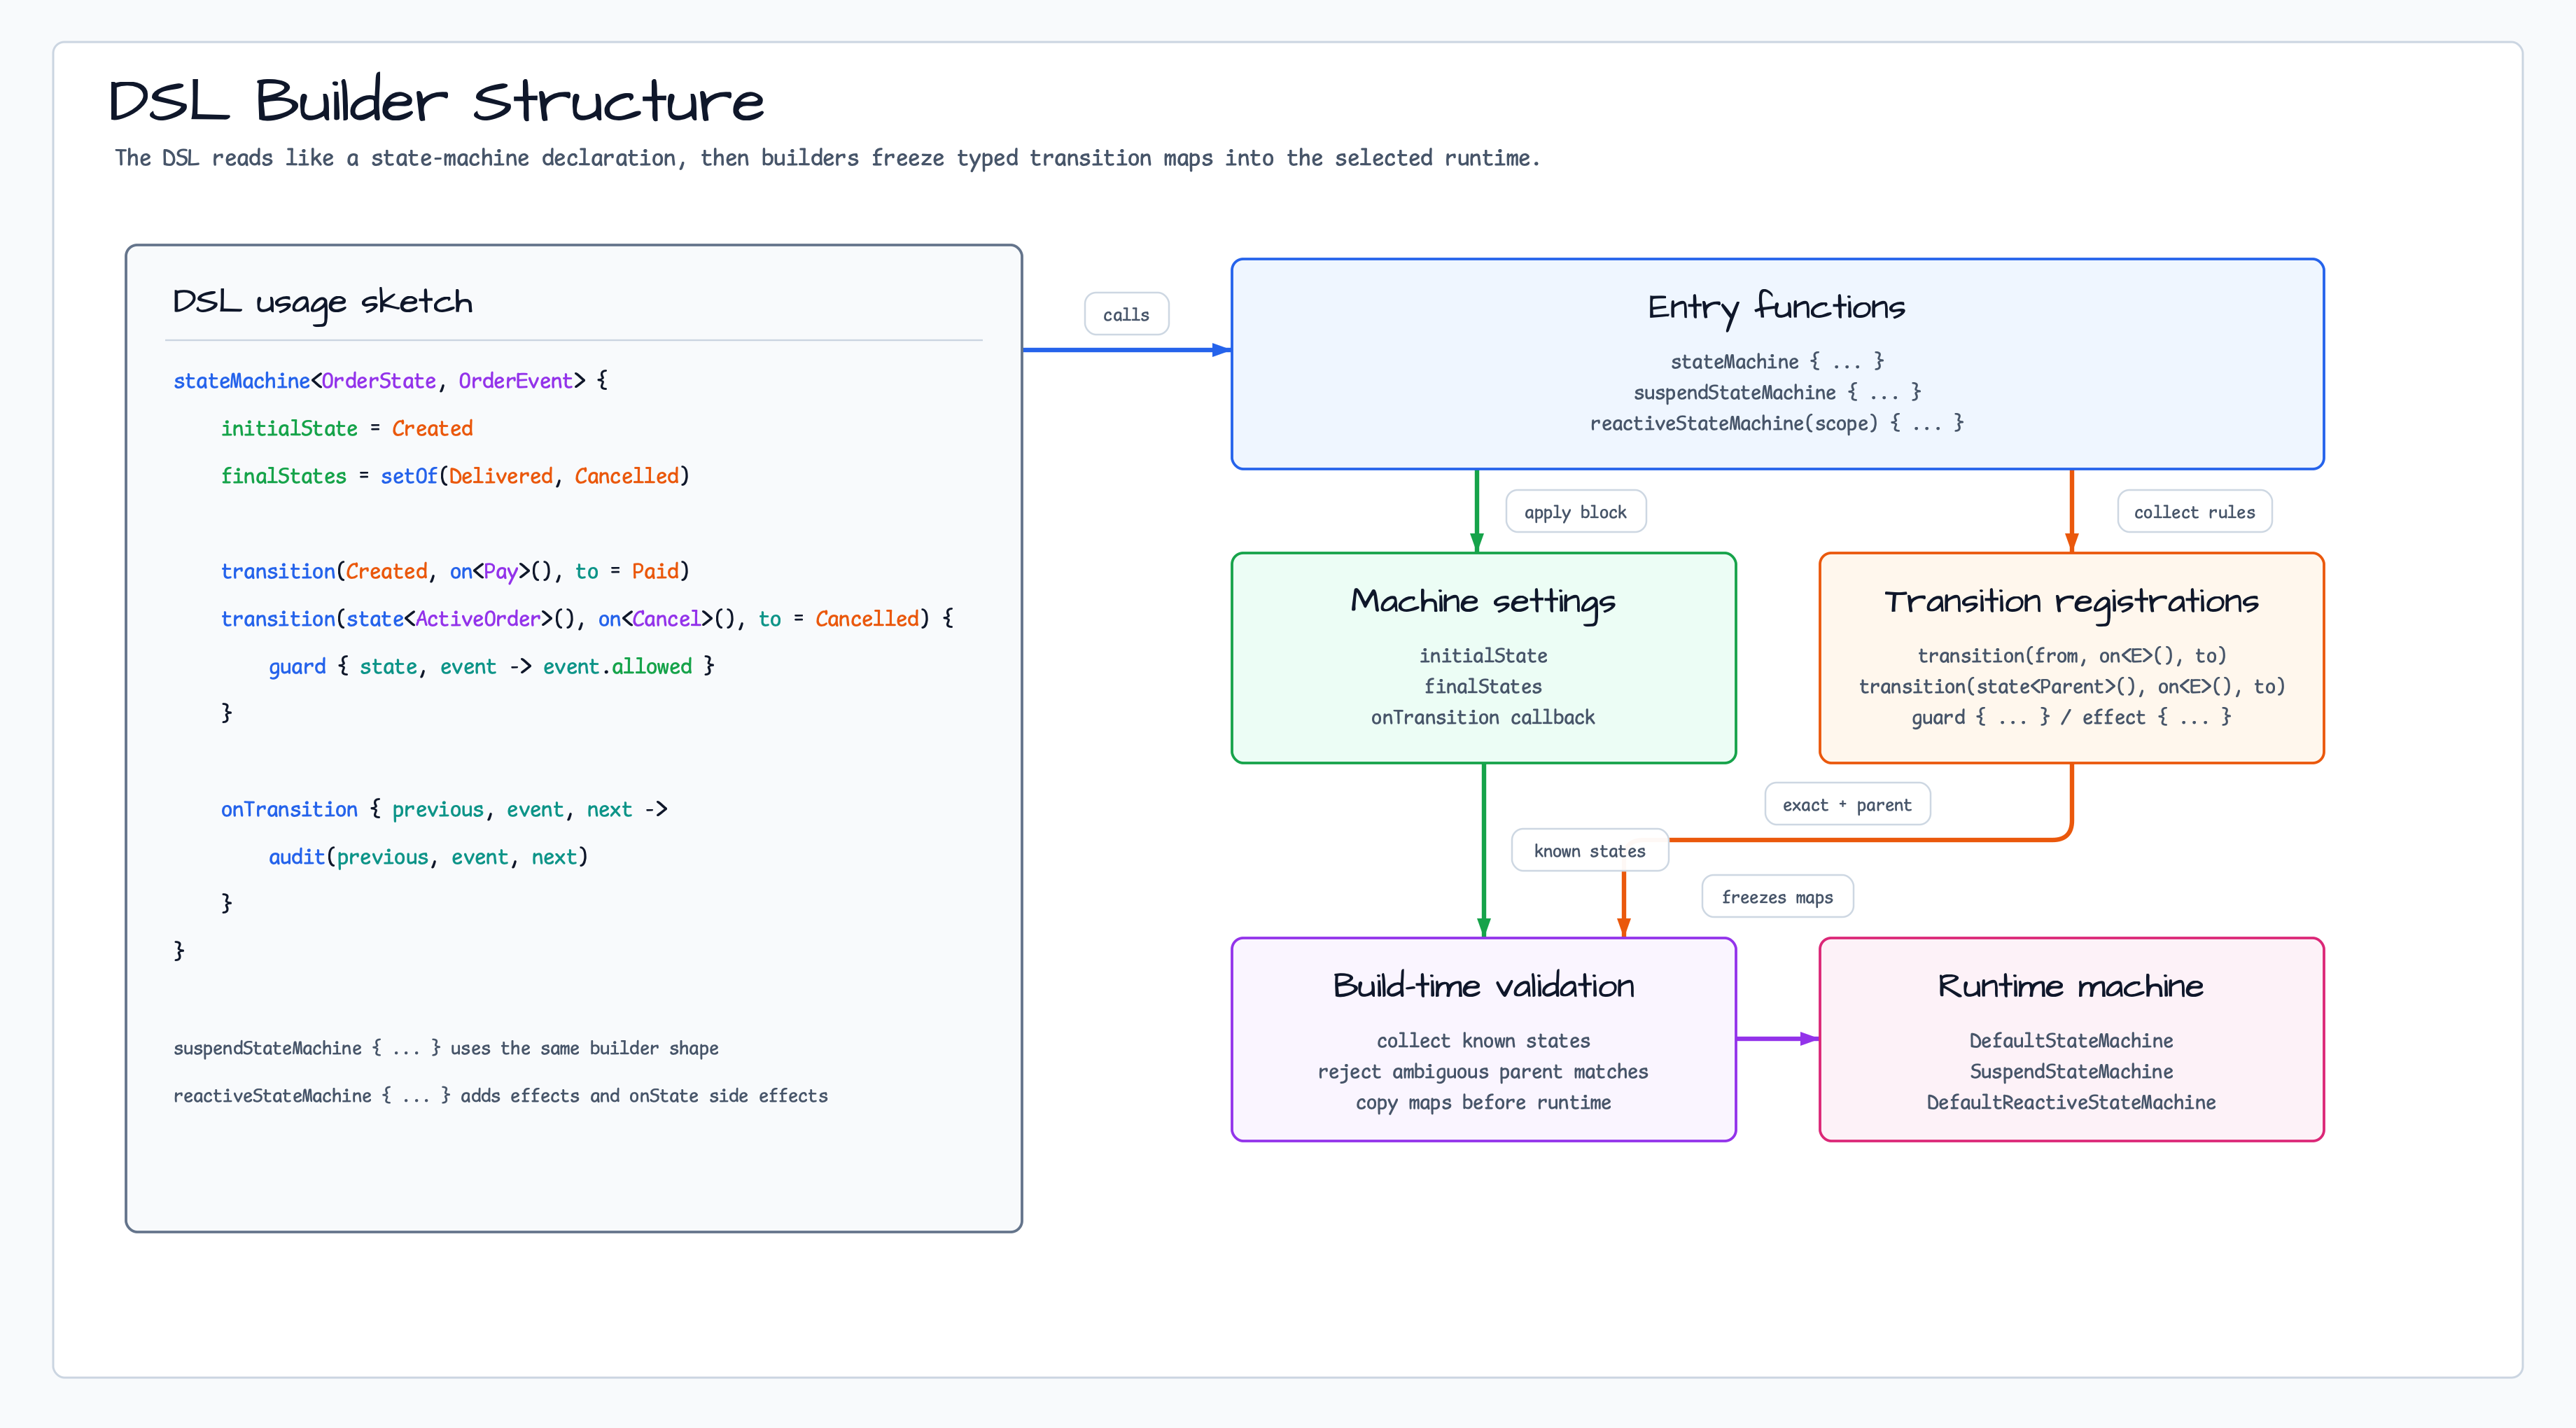The image size is (2576, 1428).
Task: Click the subtitle starting "The DSL reads like"
Action: coord(827,158)
